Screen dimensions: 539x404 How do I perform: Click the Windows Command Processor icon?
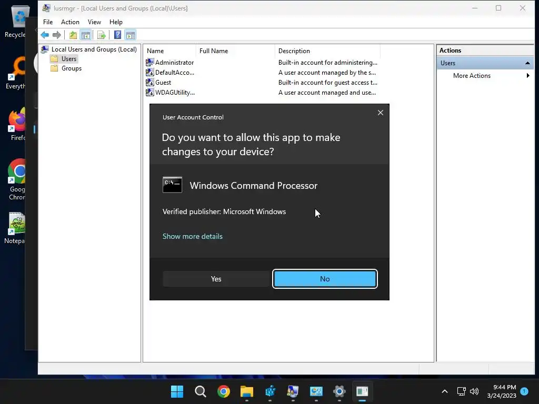[172, 185]
